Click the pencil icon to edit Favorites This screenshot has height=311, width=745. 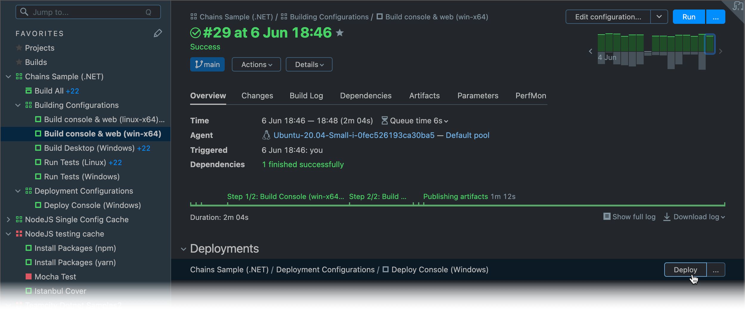(158, 33)
